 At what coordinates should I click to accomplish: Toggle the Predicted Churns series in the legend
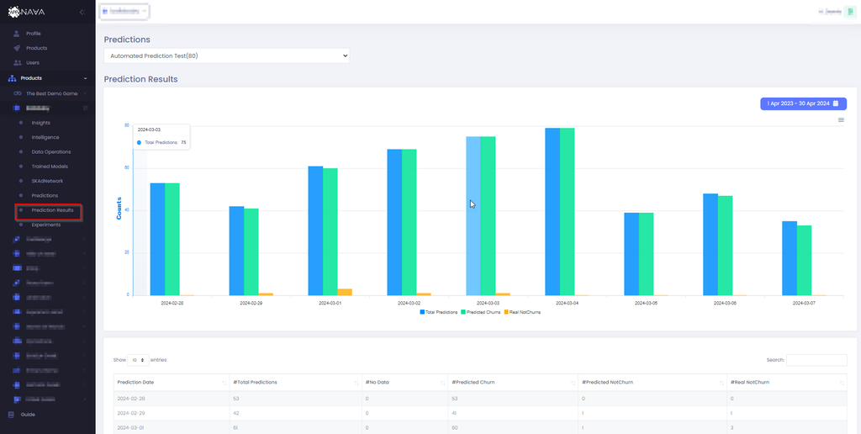click(480, 312)
